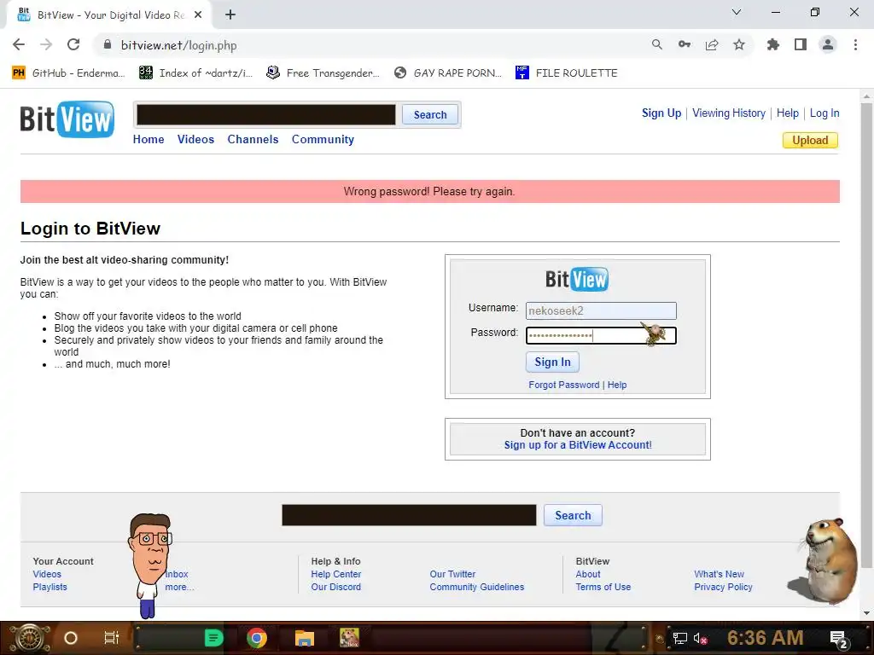Image resolution: width=874 pixels, height=655 pixels.
Task: Click the browser forward arrow
Action: [x=46, y=44]
